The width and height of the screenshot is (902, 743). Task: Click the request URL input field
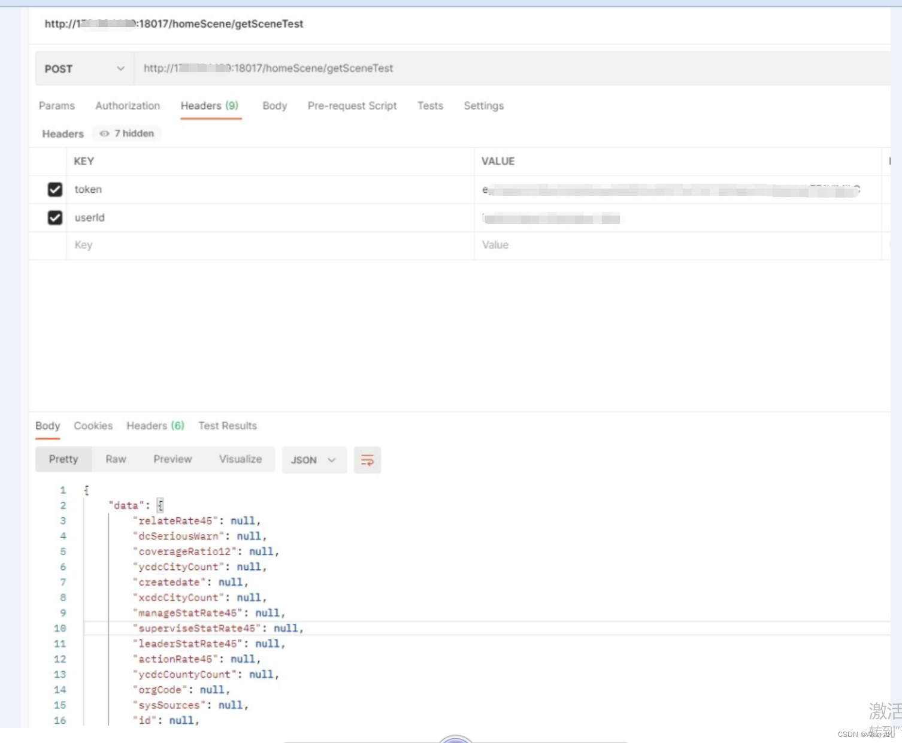point(512,69)
